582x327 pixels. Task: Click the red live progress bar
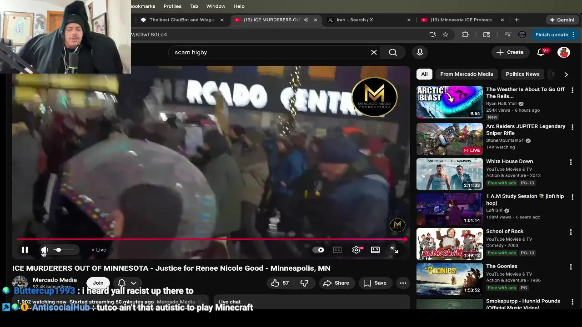point(211,239)
